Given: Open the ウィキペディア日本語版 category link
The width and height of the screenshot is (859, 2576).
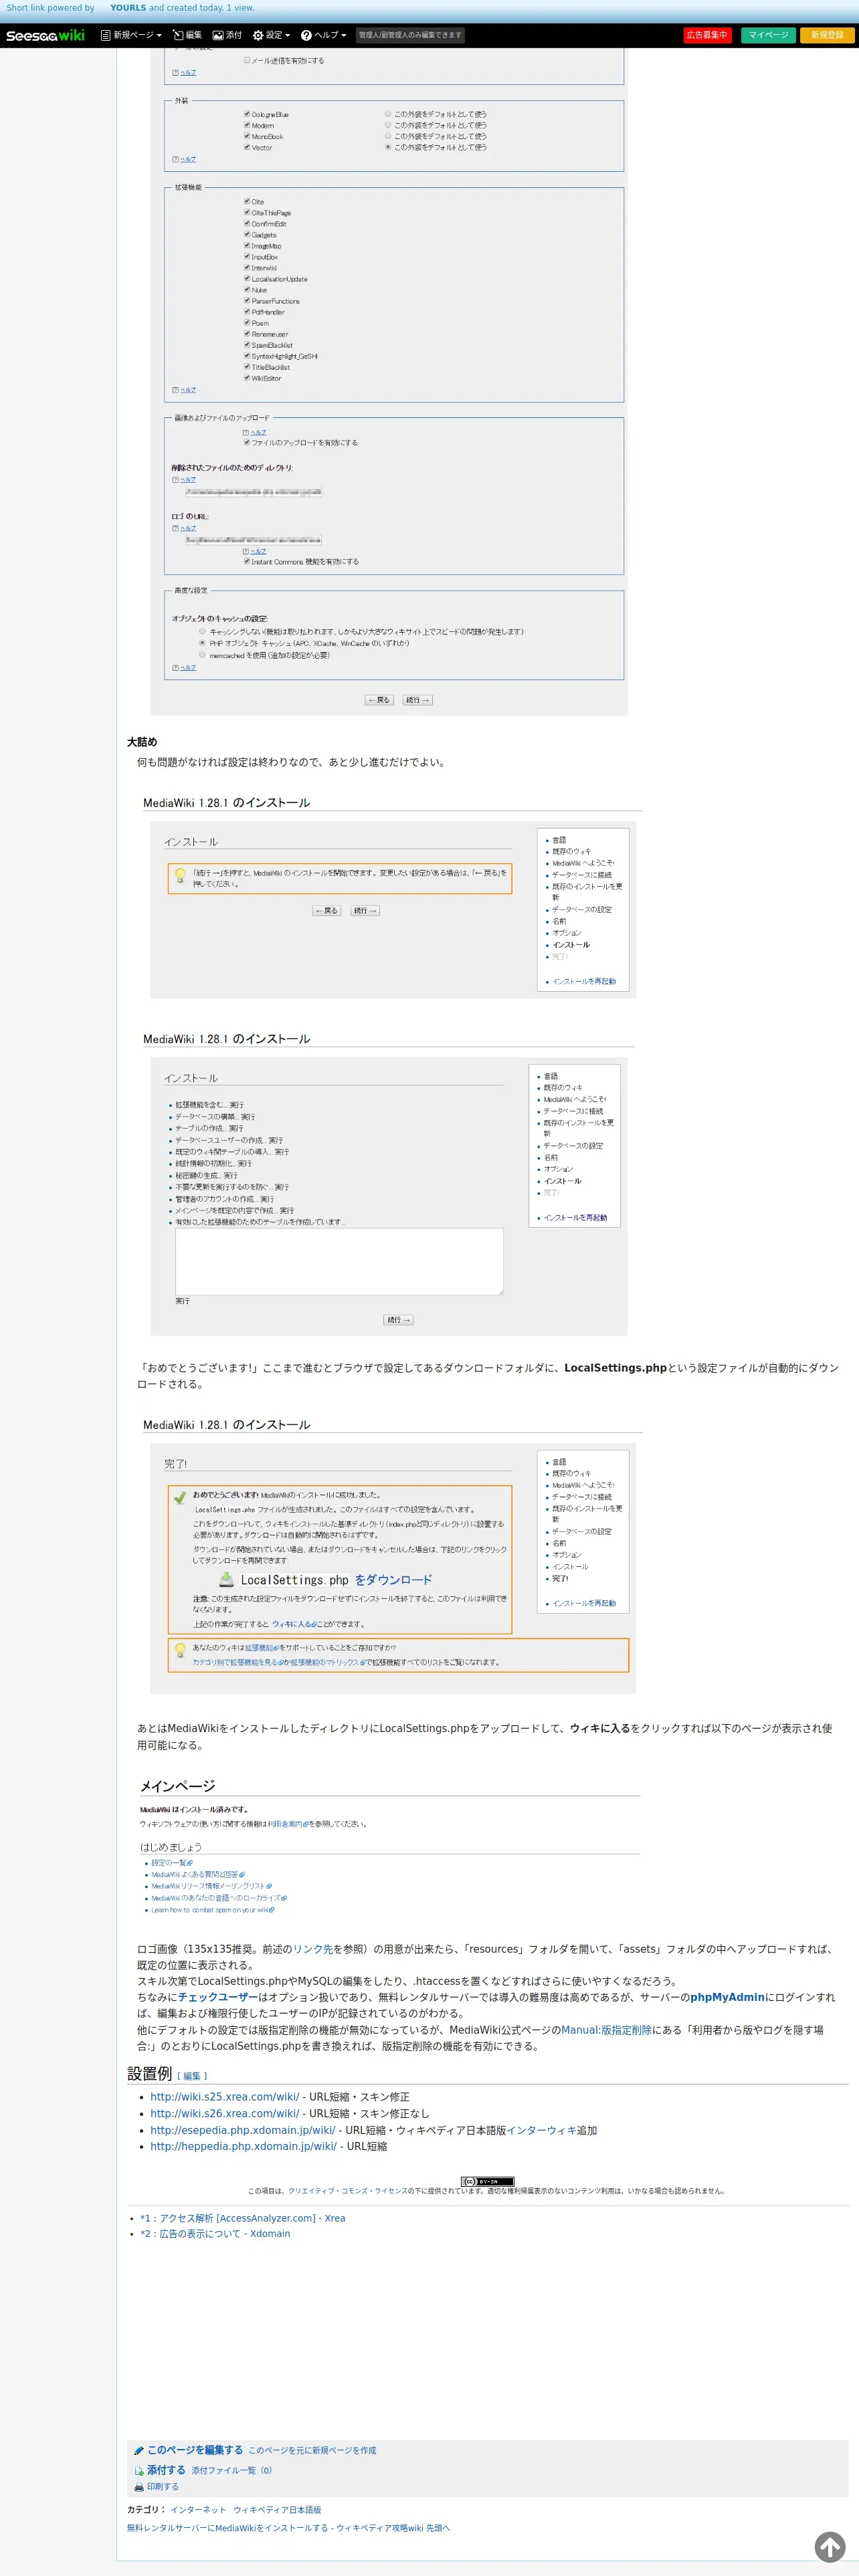Looking at the screenshot, I should [277, 2510].
